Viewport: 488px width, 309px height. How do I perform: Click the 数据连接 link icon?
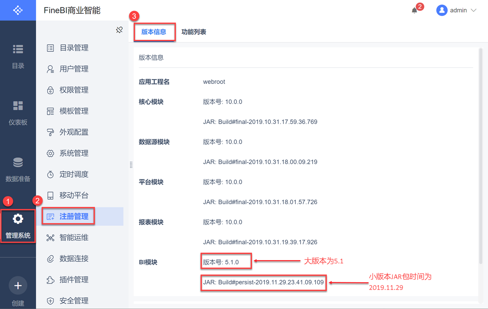[50, 259]
